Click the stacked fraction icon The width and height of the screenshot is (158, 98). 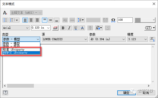click(x=90, y=28)
